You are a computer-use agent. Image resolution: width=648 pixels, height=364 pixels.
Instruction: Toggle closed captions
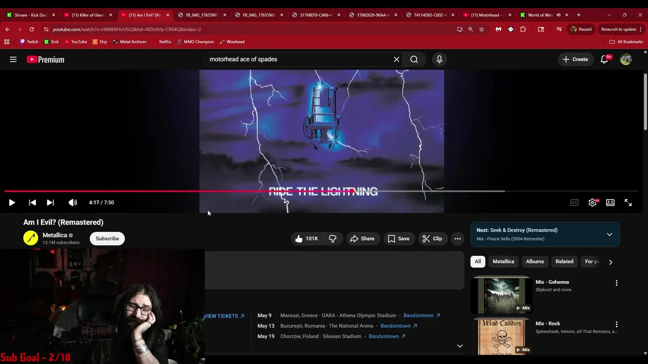coord(574,202)
